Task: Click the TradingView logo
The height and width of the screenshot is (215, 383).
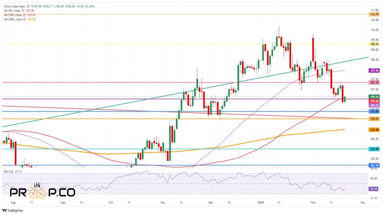Action: (x=13, y=210)
